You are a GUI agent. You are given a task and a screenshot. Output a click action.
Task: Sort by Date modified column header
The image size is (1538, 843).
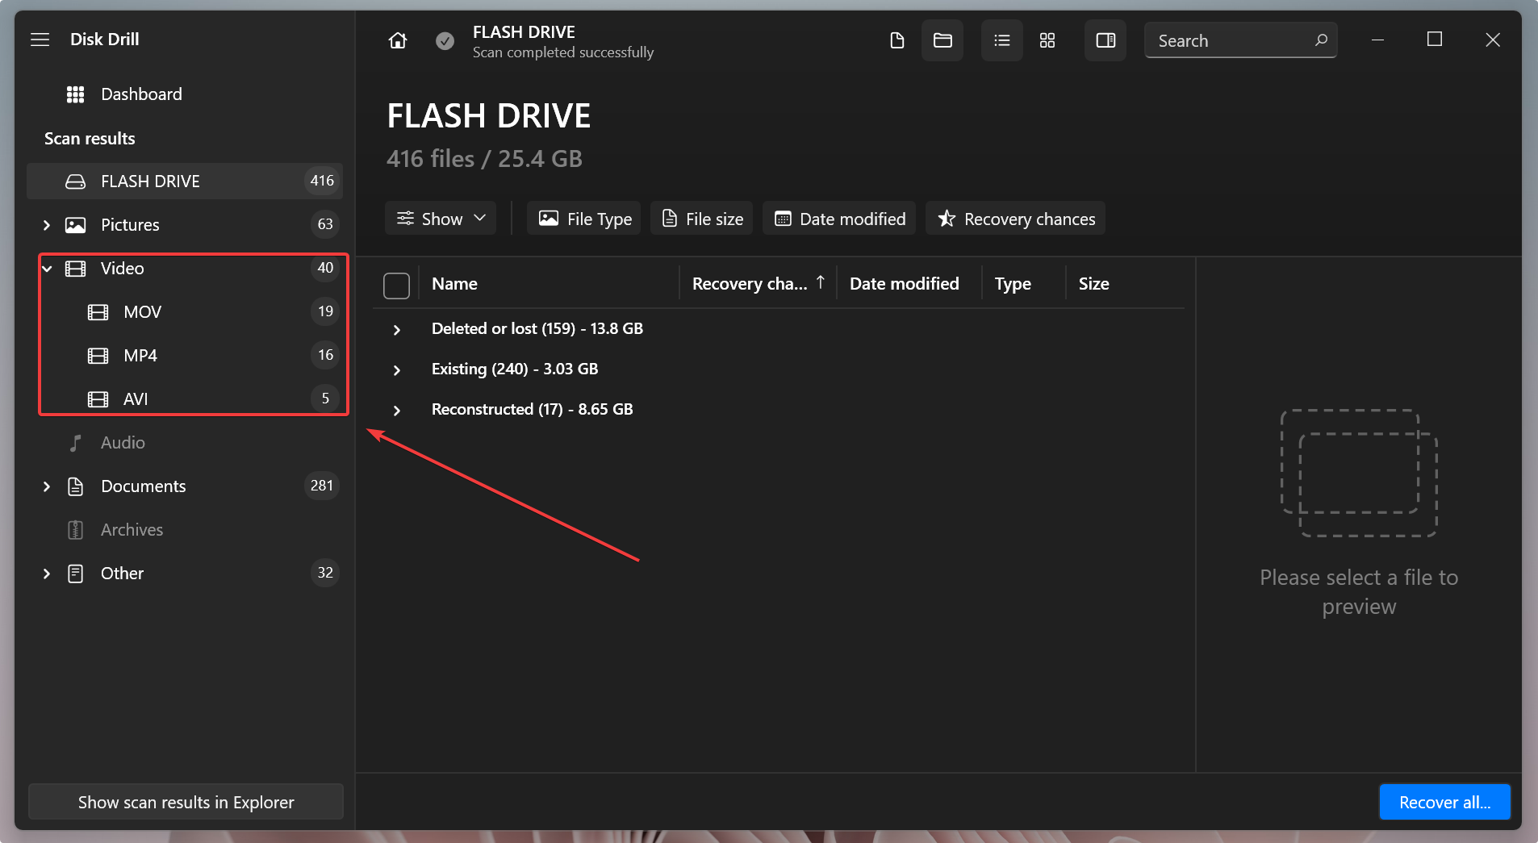pos(904,284)
